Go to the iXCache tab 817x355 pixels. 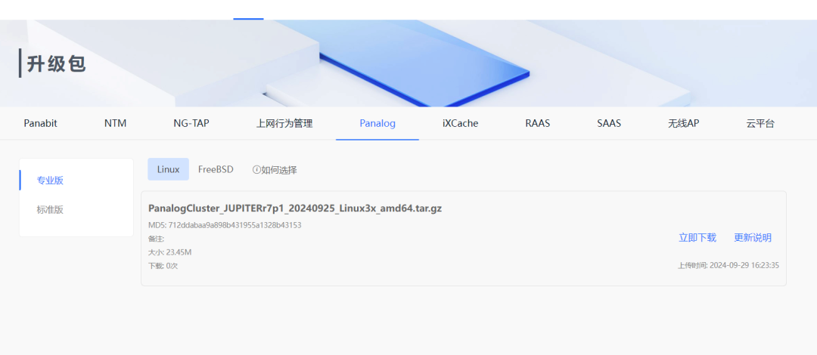pyautogui.click(x=460, y=123)
